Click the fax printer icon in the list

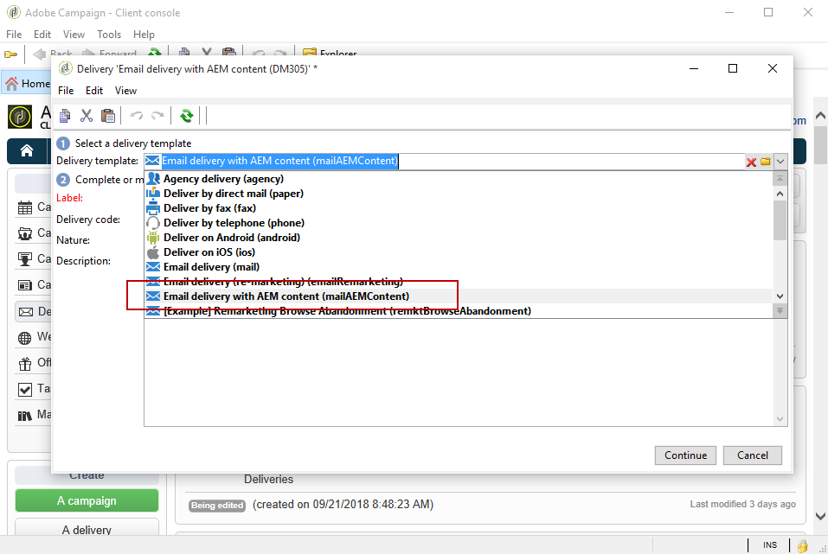pyautogui.click(x=153, y=208)
